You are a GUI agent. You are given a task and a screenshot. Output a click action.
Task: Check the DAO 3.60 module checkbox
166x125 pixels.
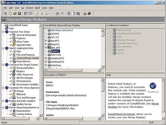tap(46, 55)
